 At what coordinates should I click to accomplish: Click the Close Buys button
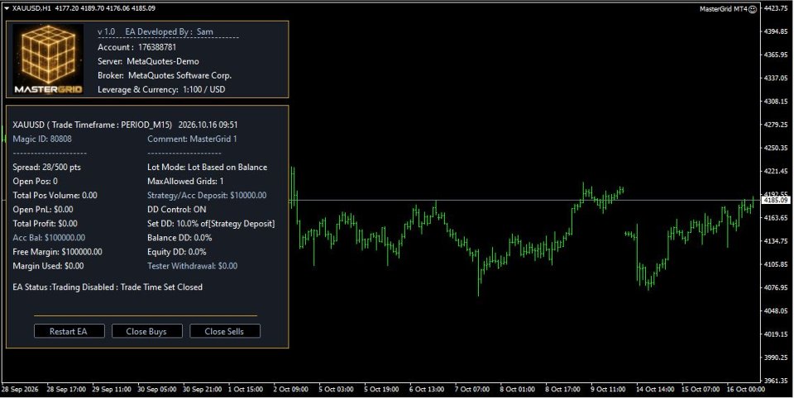pyautogui.click(x=146, y=331)
